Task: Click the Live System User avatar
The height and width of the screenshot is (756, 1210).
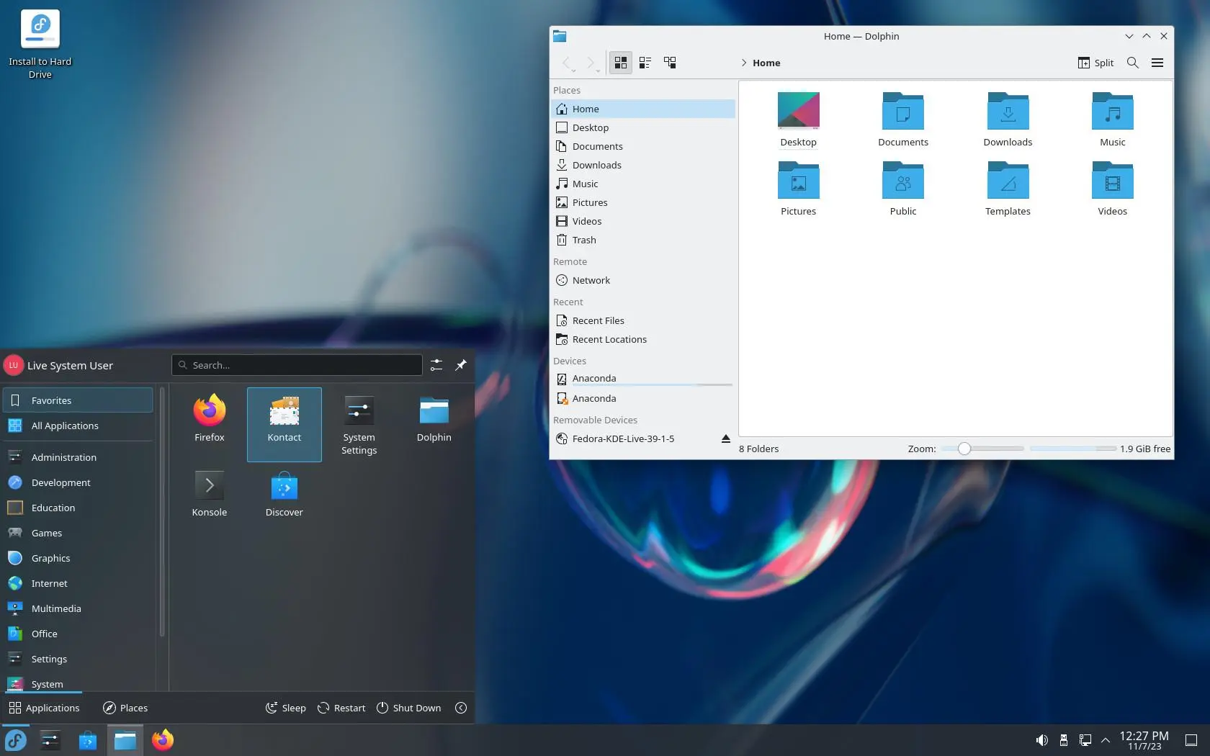Action: pyautogui.click(x=14, y=365)
